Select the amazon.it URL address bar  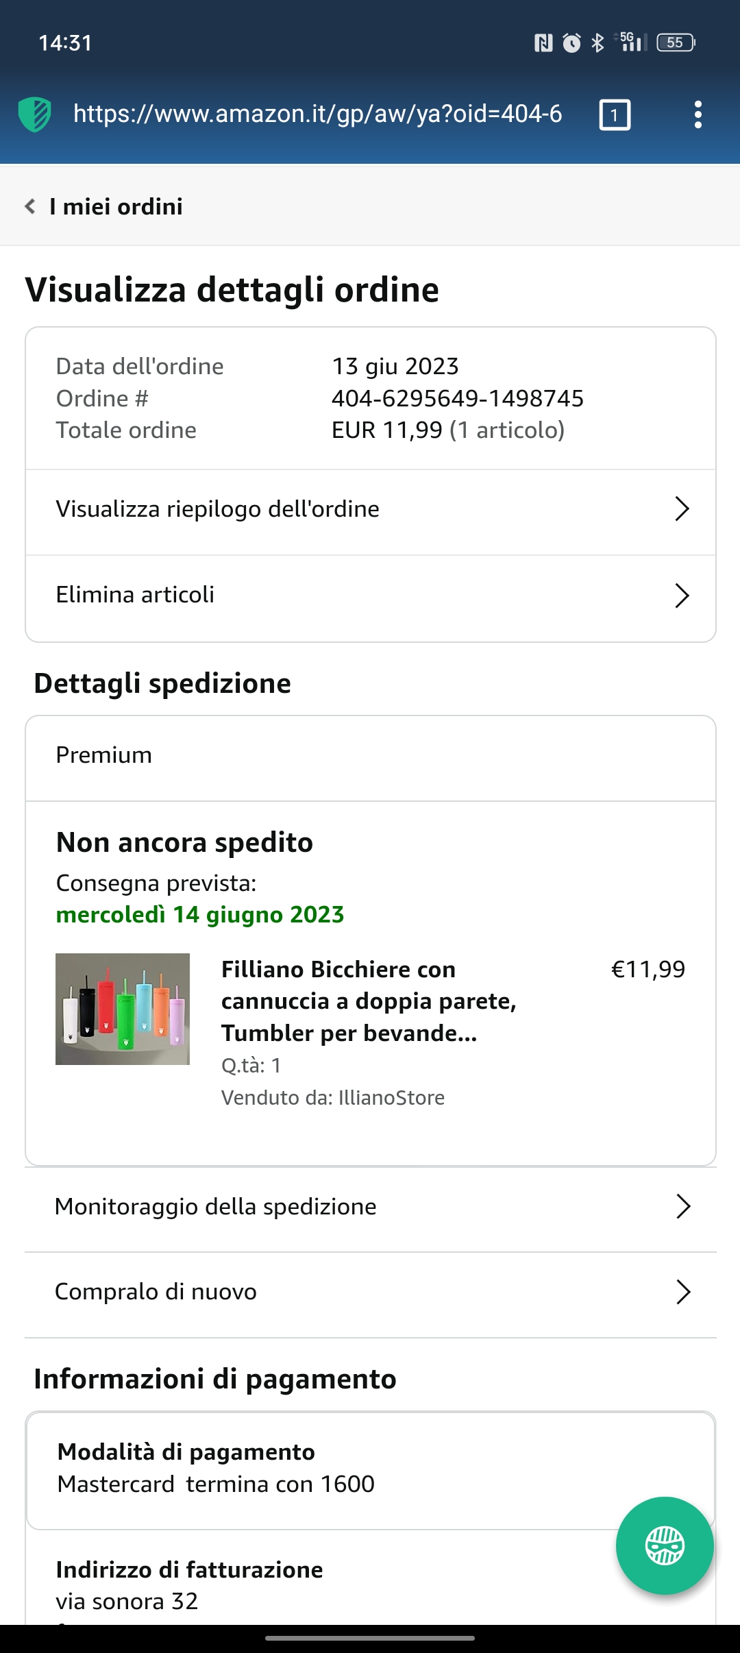[x=318, y=114]
